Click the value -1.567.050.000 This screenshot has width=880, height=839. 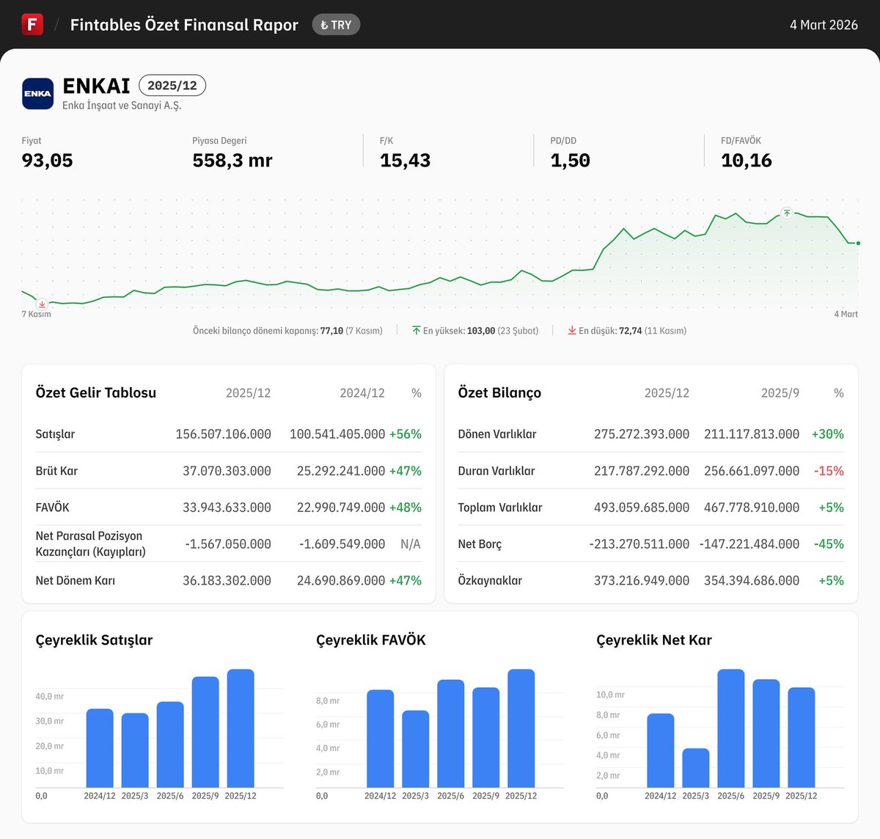(x=228, y=544)
